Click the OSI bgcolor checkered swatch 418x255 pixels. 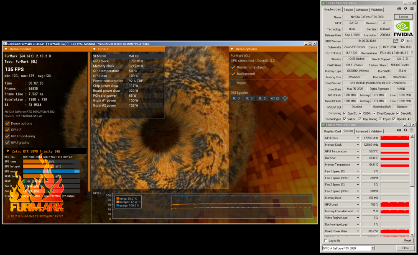point(285,98)
